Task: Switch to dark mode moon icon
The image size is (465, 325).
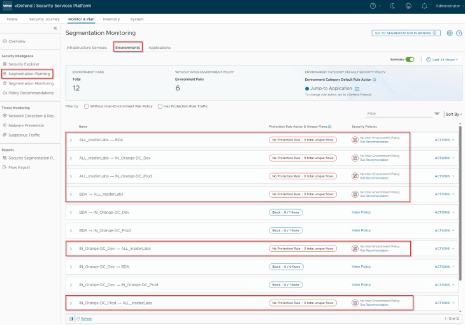Action: click(x=393, y=6)
